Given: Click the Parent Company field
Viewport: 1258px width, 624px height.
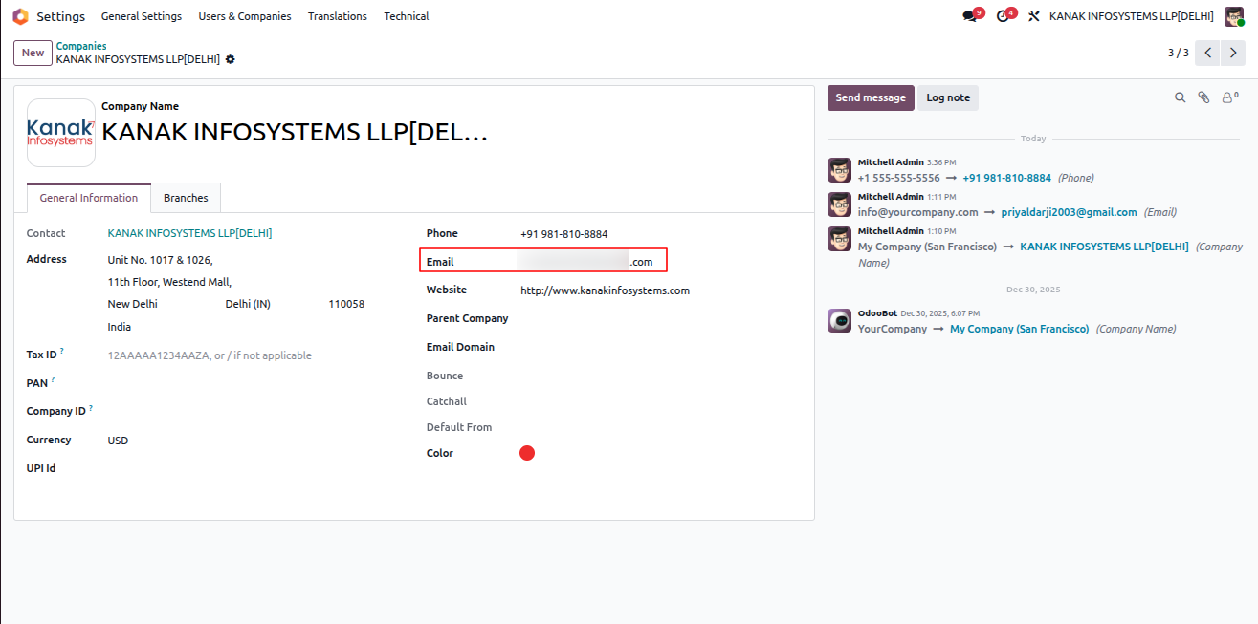Looking at the screenshot, I should [660, 318].
